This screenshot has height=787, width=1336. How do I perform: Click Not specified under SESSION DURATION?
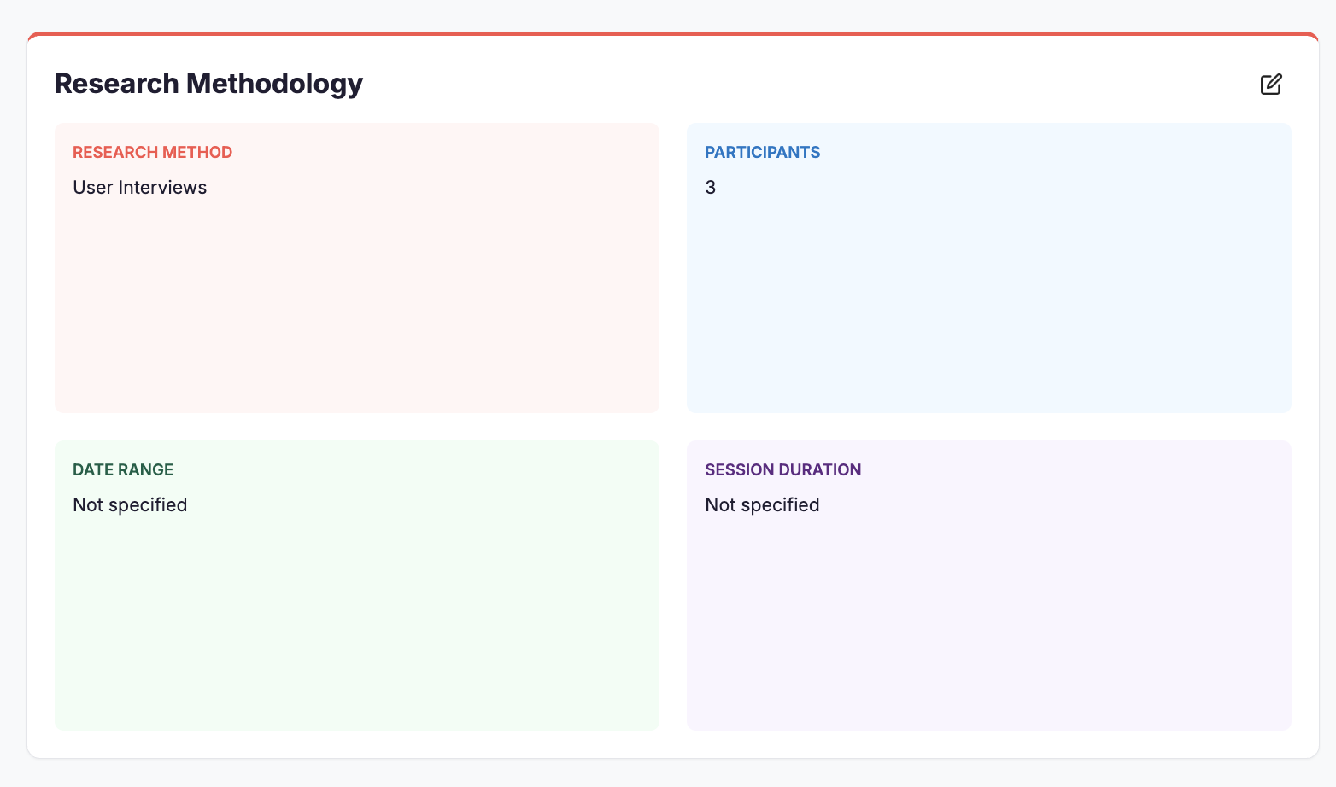tap(761, 504)
